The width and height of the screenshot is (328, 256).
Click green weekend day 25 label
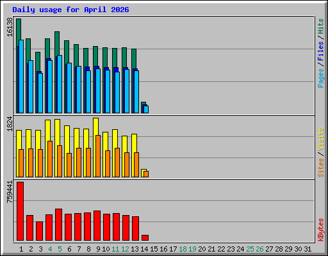(x=250, y=249)
